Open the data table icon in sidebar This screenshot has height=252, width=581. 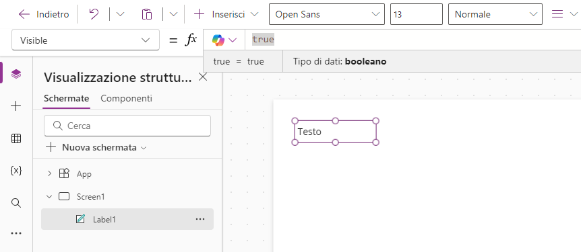click(x=16, y=138)
